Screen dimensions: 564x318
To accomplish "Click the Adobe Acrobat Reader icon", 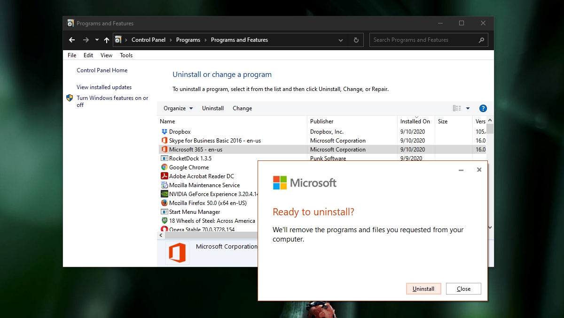I will [x=164, y=176].
